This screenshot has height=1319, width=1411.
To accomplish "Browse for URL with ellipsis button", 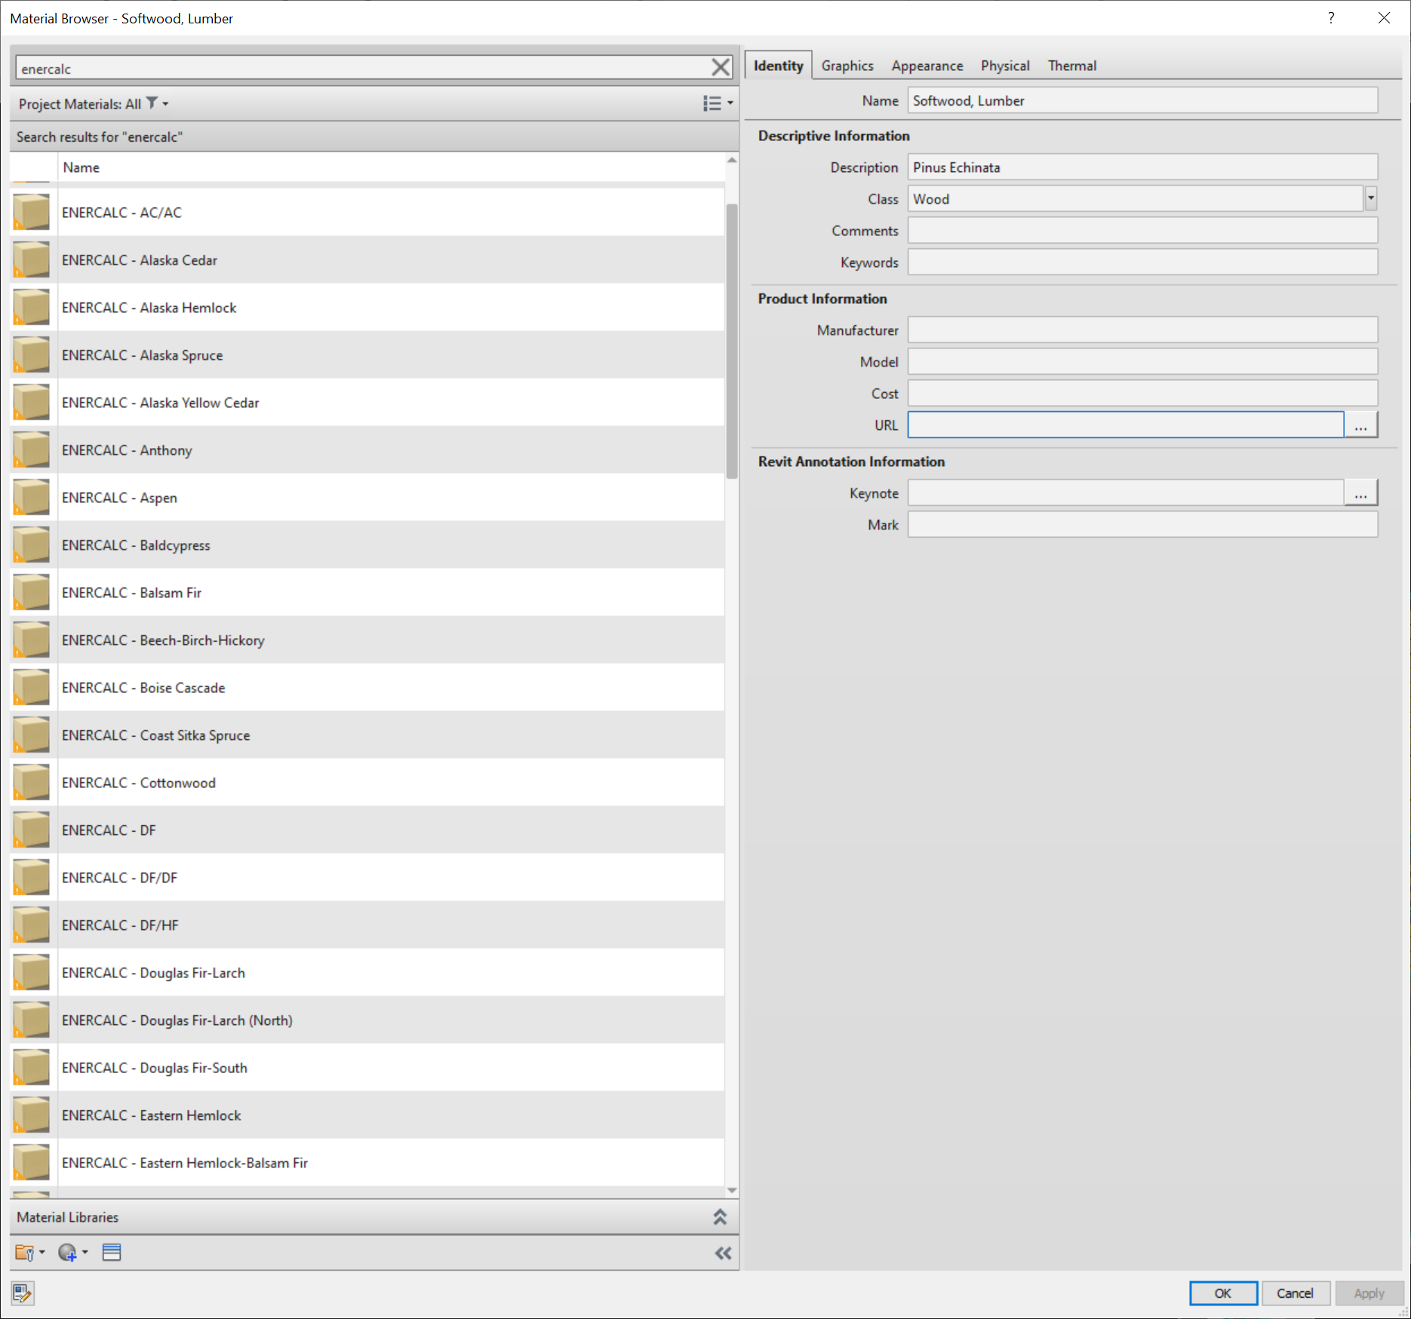I will [1360, 425].
